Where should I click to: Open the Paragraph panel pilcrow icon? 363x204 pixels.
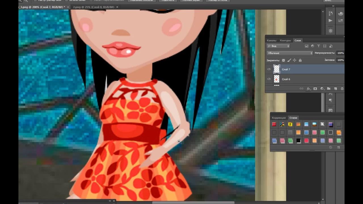point(330,100)
